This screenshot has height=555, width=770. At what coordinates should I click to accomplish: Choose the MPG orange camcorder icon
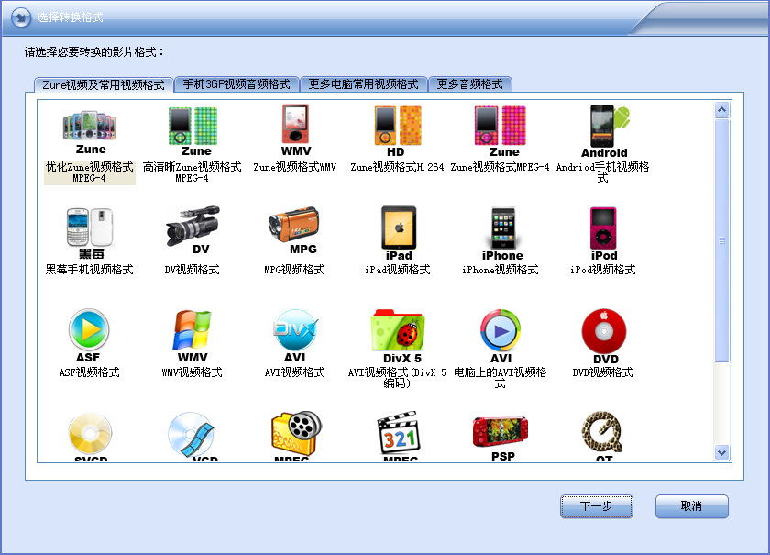[294, 230]
